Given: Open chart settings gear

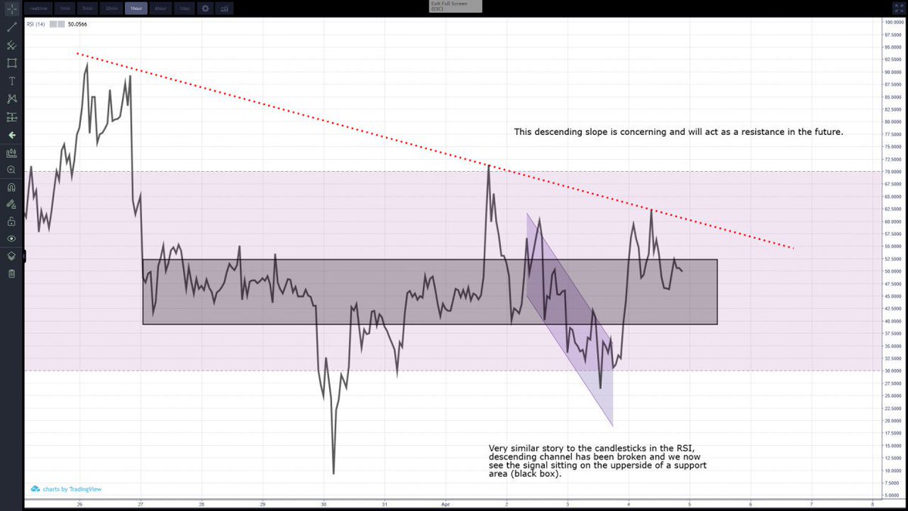Looking at the screenshot, I should click(x=205, y=8).
